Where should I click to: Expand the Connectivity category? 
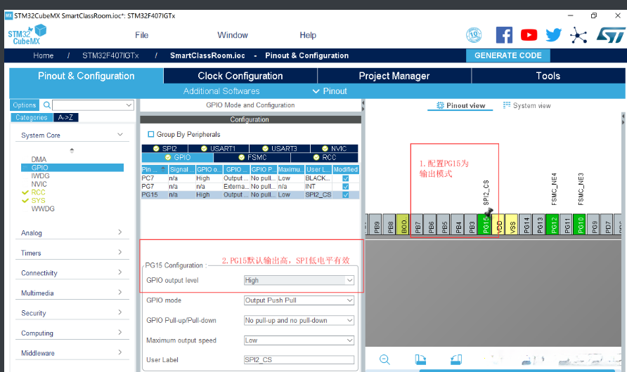[120, 272]
